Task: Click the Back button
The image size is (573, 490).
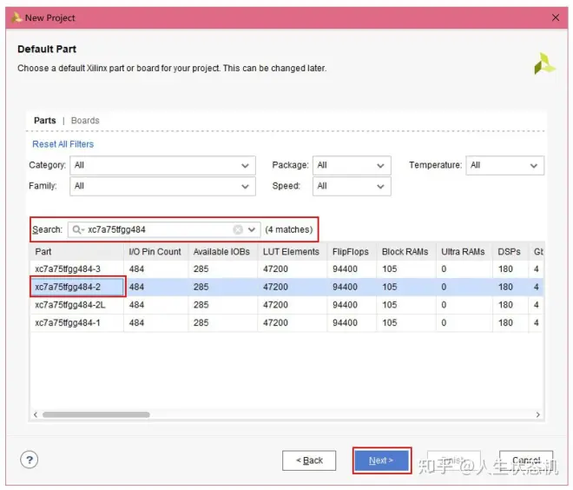Action: click(309, 460)
